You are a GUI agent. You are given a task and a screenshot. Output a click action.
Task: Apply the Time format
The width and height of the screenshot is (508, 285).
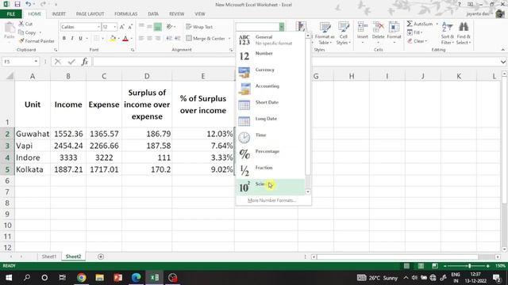(271, 138)
